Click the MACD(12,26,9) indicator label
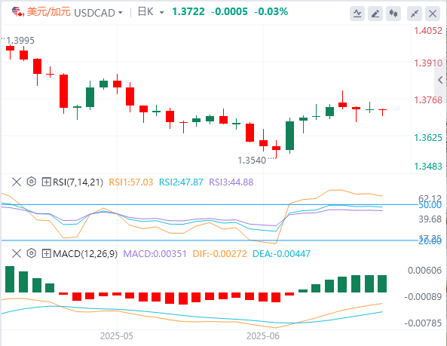447x346 pixels. 85,253
